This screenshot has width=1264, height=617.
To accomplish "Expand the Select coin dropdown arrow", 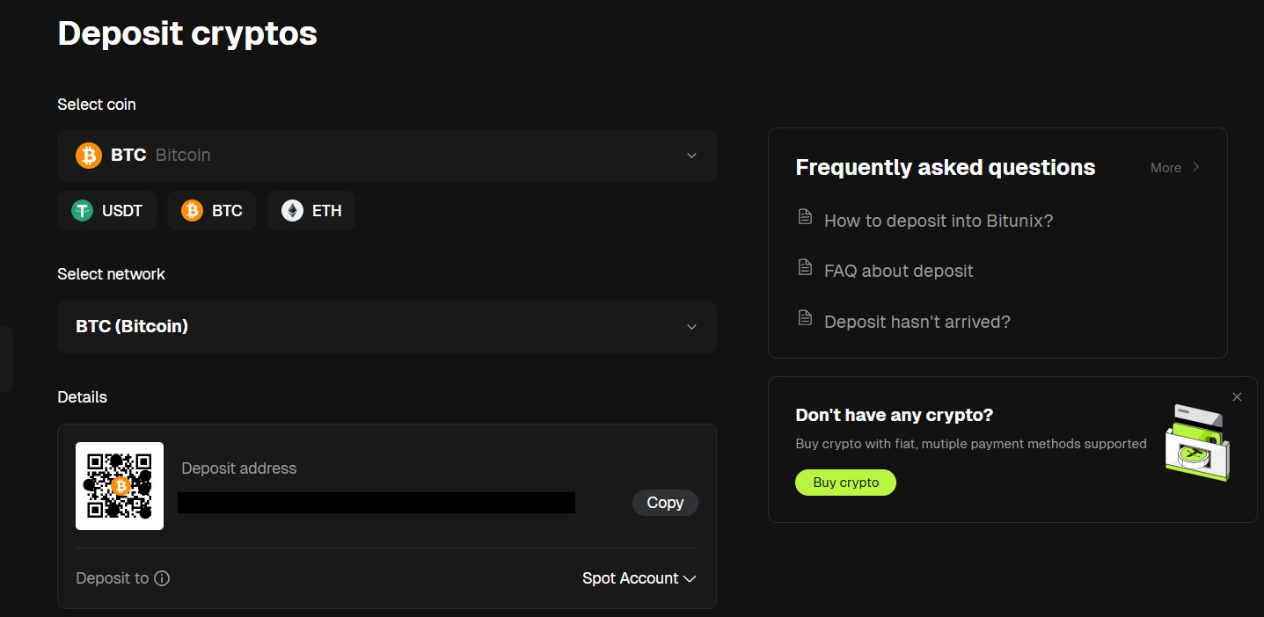I will point(691,156).
